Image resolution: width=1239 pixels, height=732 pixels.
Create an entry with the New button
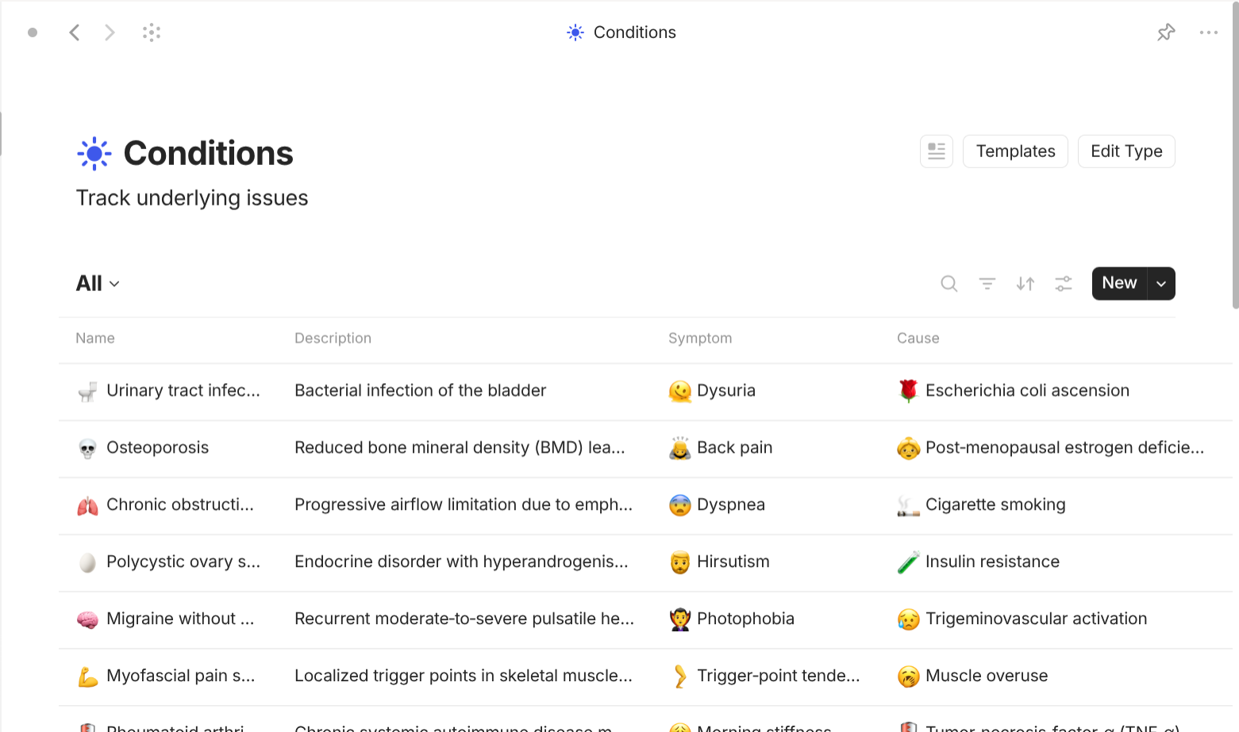coord(1118,283)
